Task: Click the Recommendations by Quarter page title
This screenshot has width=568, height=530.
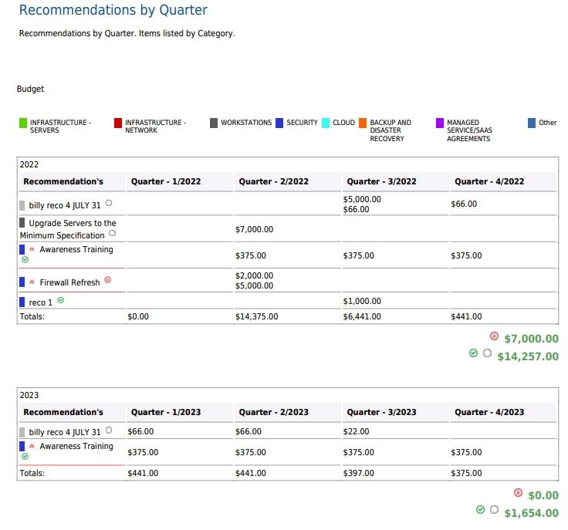Action: coord(113,10)
